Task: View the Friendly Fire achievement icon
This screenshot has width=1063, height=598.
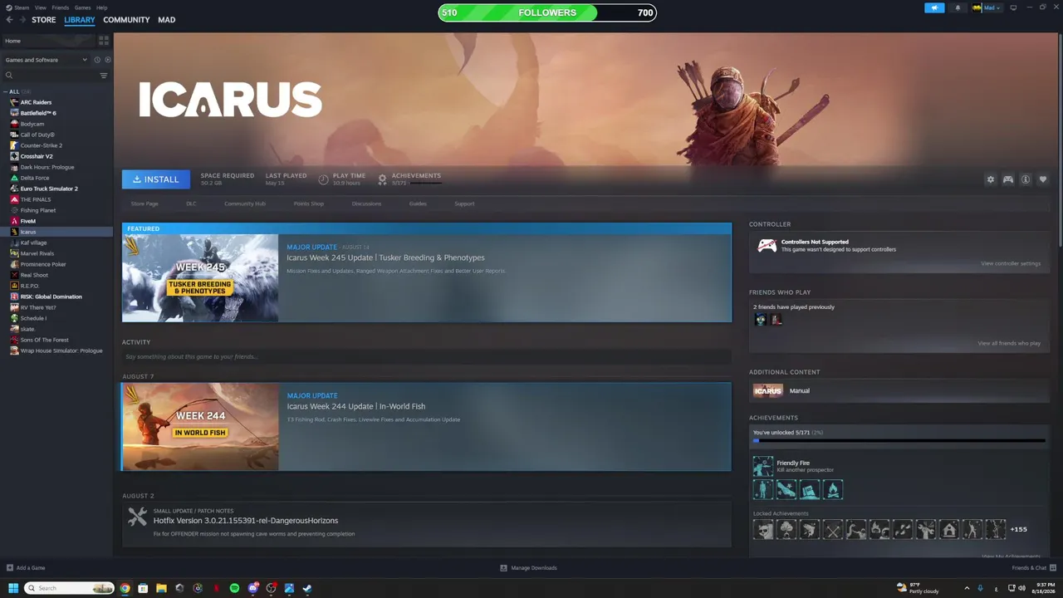Action: [x=762, y=467]
